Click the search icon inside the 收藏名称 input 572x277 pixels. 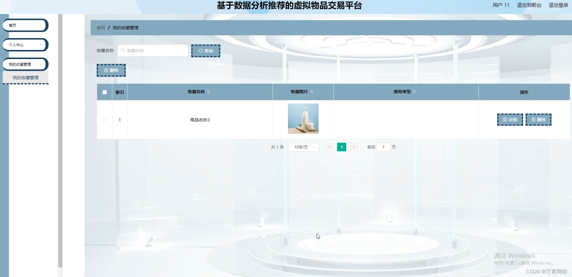(x=122, y=51)
